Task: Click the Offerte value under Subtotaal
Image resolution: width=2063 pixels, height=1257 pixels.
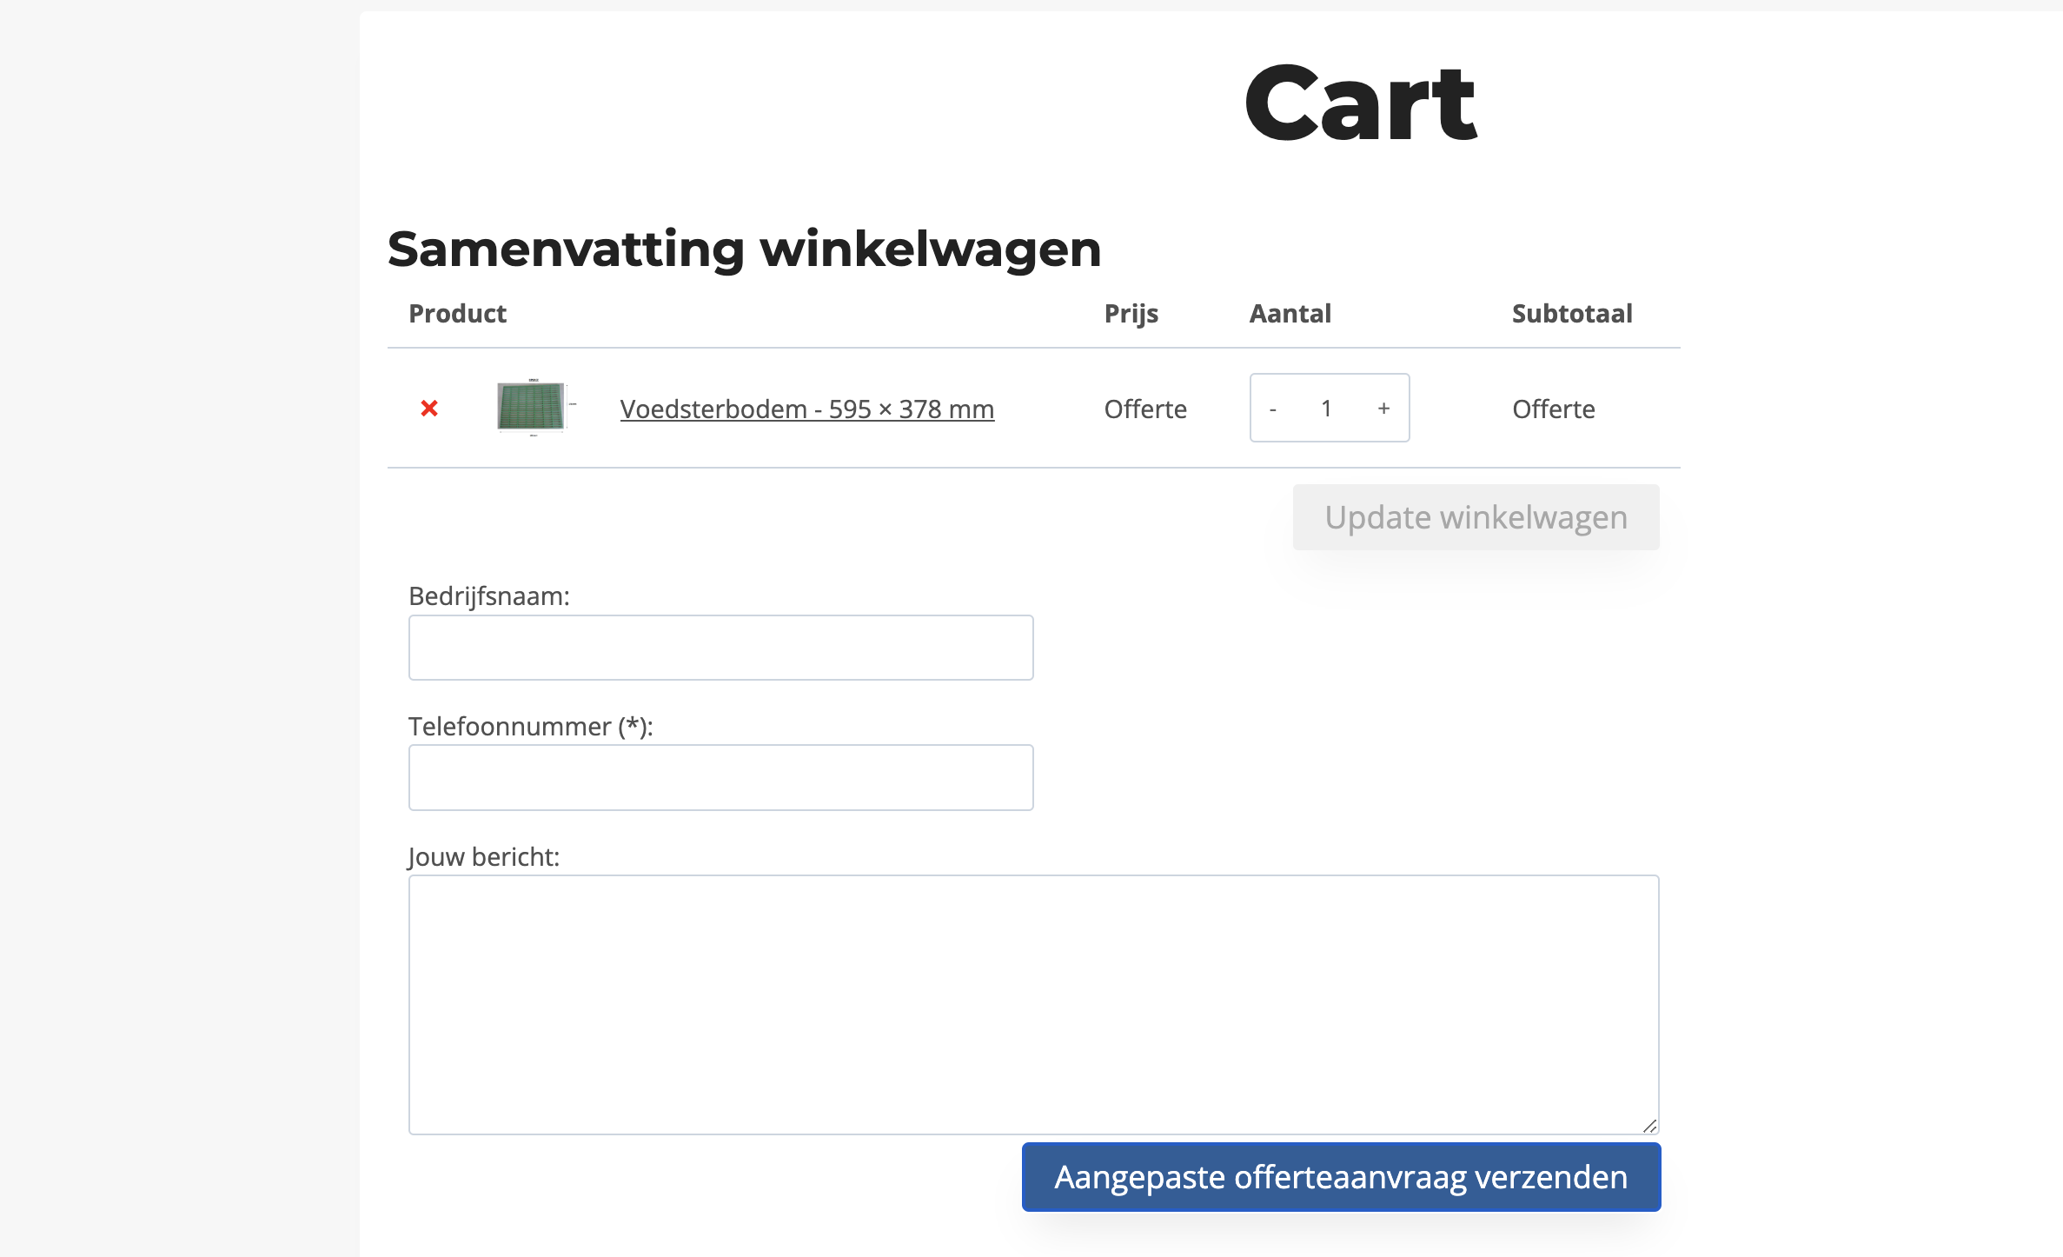Action: coord(1554,409)
